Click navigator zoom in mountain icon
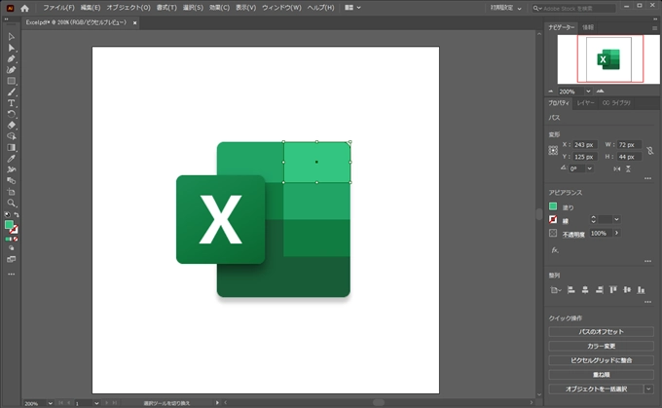This screenshot has width=662, height=408. click(x=600, y=91)
